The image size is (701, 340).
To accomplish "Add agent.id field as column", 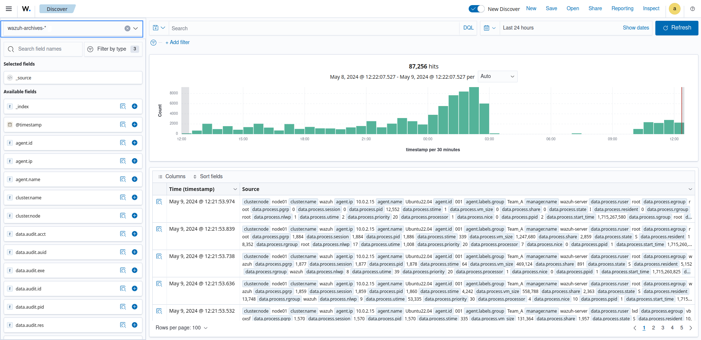I will tap(134, 143).
